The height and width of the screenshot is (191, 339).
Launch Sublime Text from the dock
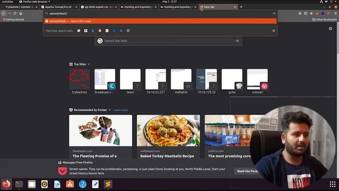pyautogui.click(x=108, y=184)
